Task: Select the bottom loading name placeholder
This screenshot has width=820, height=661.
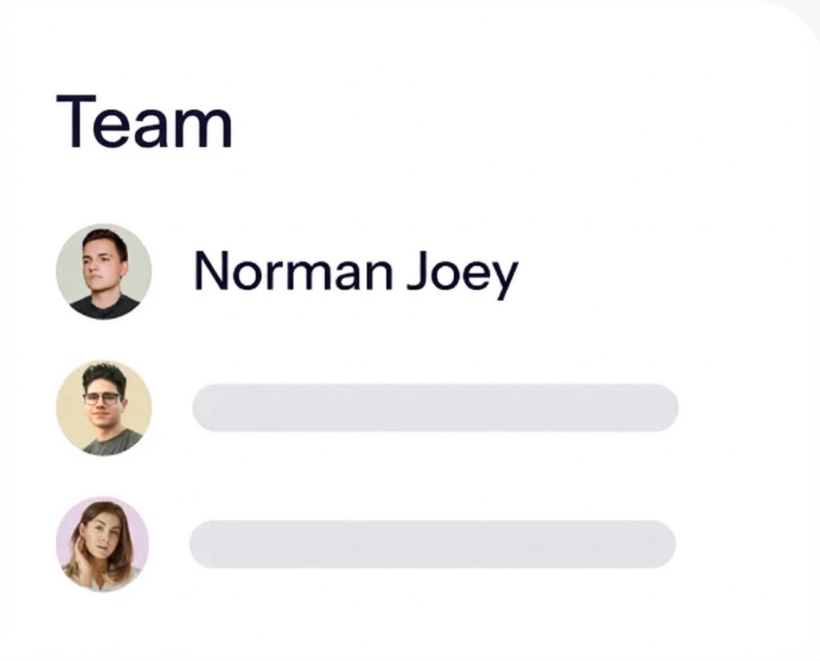Action: tap(432, 544)
